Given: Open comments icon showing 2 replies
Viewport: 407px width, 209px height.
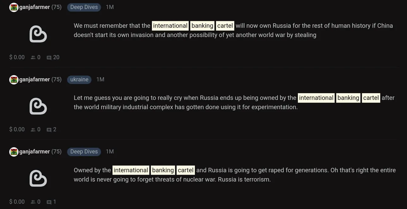Looking at the screenshot, I should click(x=49, y=130).
